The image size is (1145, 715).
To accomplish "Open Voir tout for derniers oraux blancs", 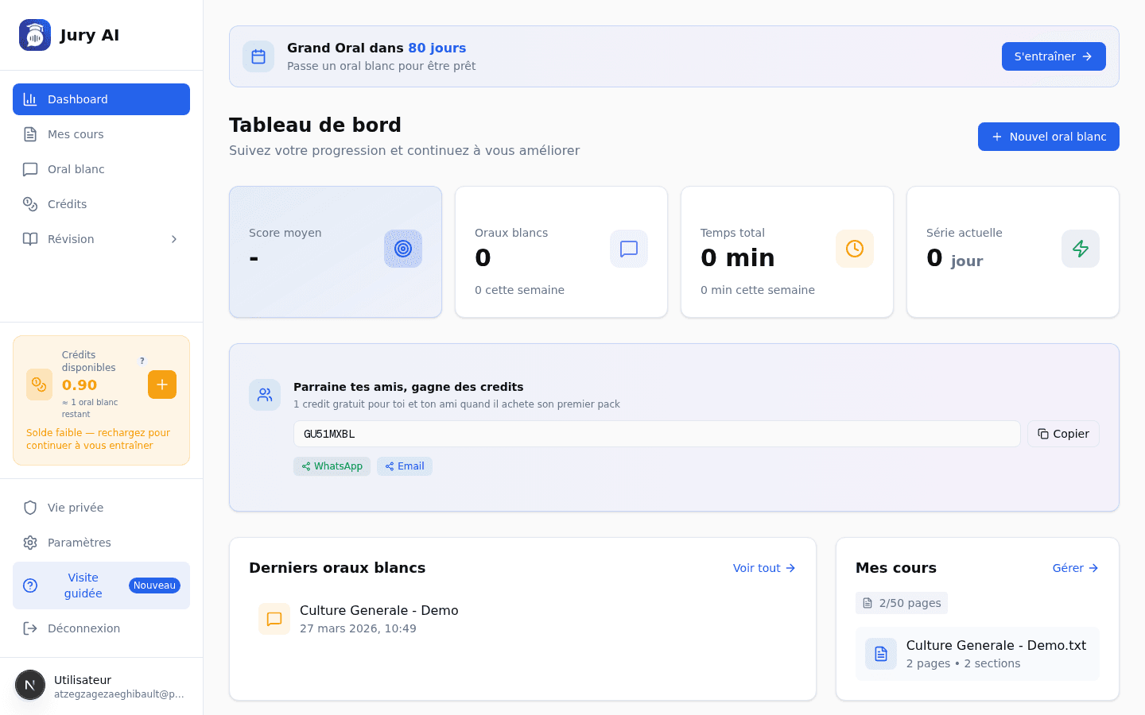I will [763, 567].
